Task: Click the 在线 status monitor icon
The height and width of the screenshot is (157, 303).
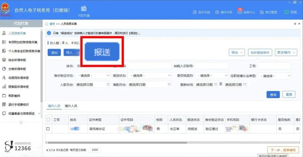Action: [286, 12]
